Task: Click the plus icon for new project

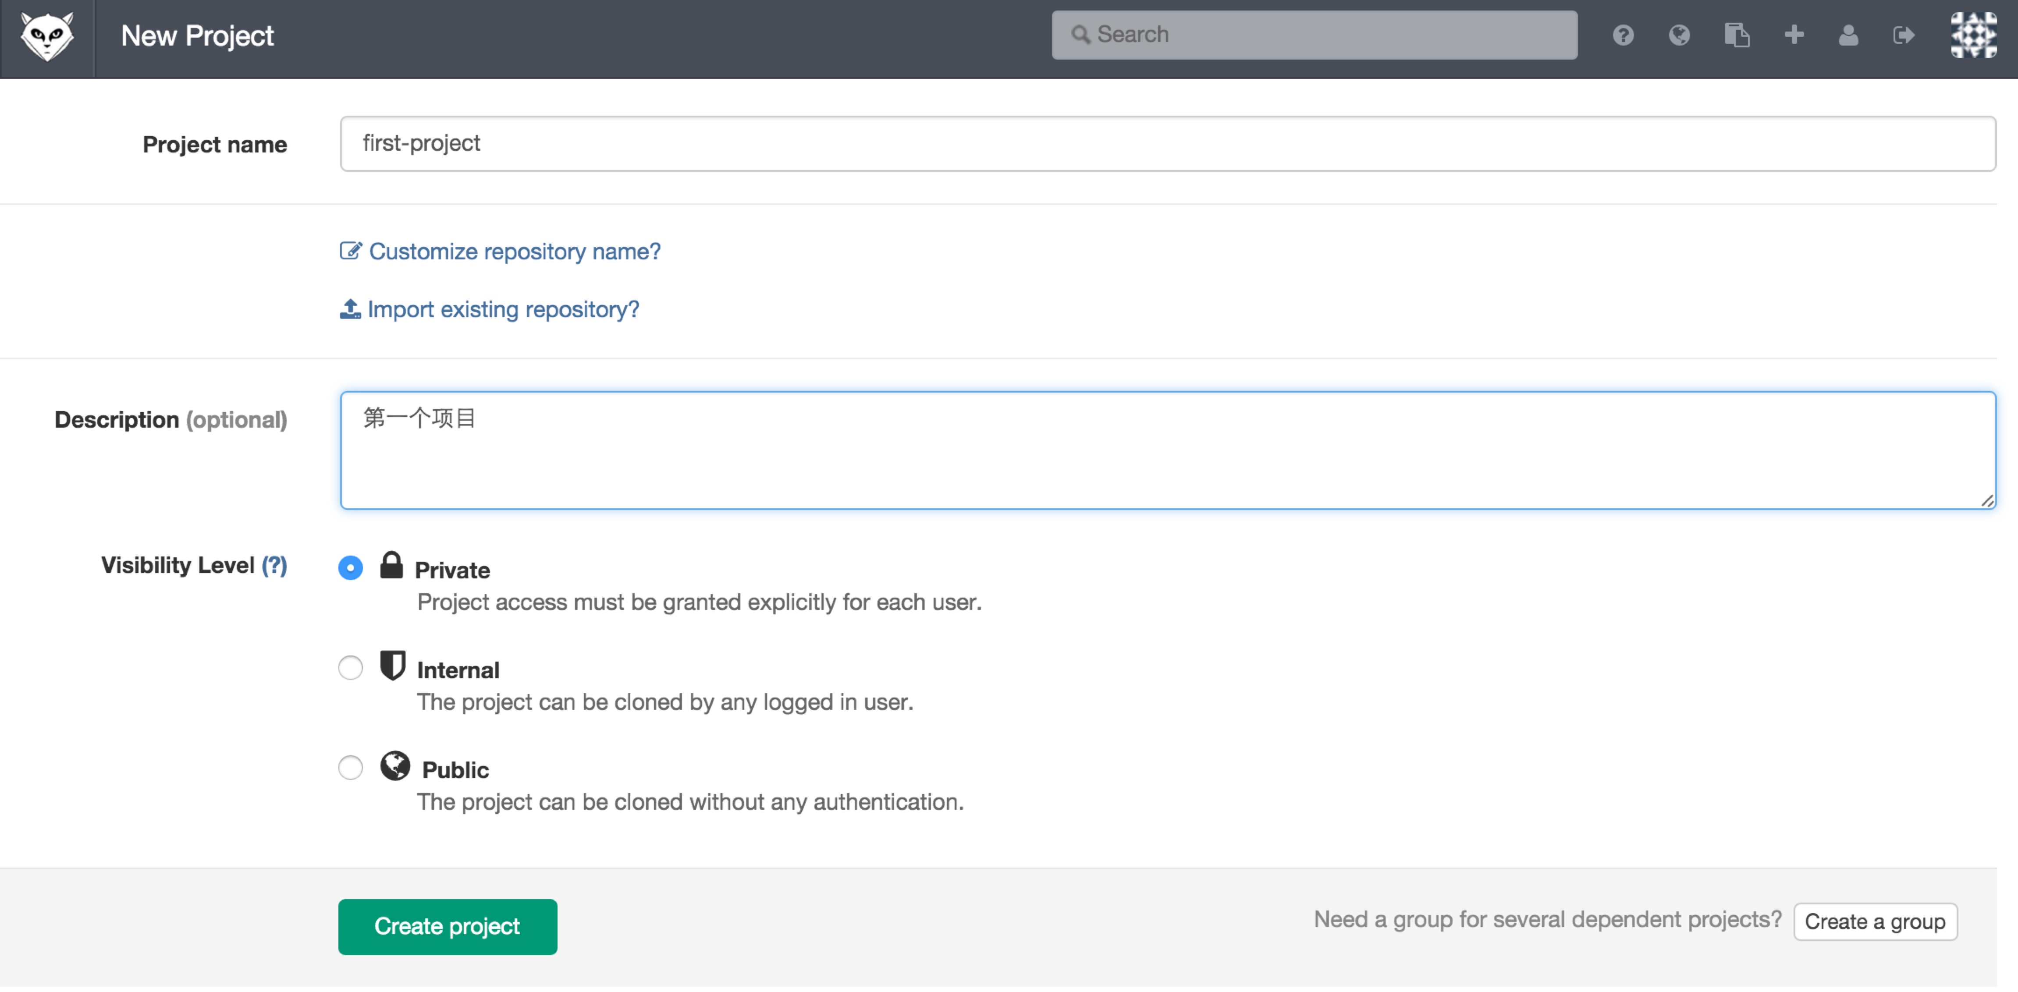Action: coord(1794,35)
